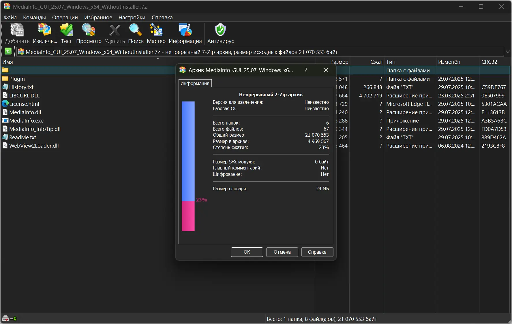Select the MediaInfo_InfoTip.dll file icon
Viewport: 512px width, 324px height.
click(x=5, y=129)
